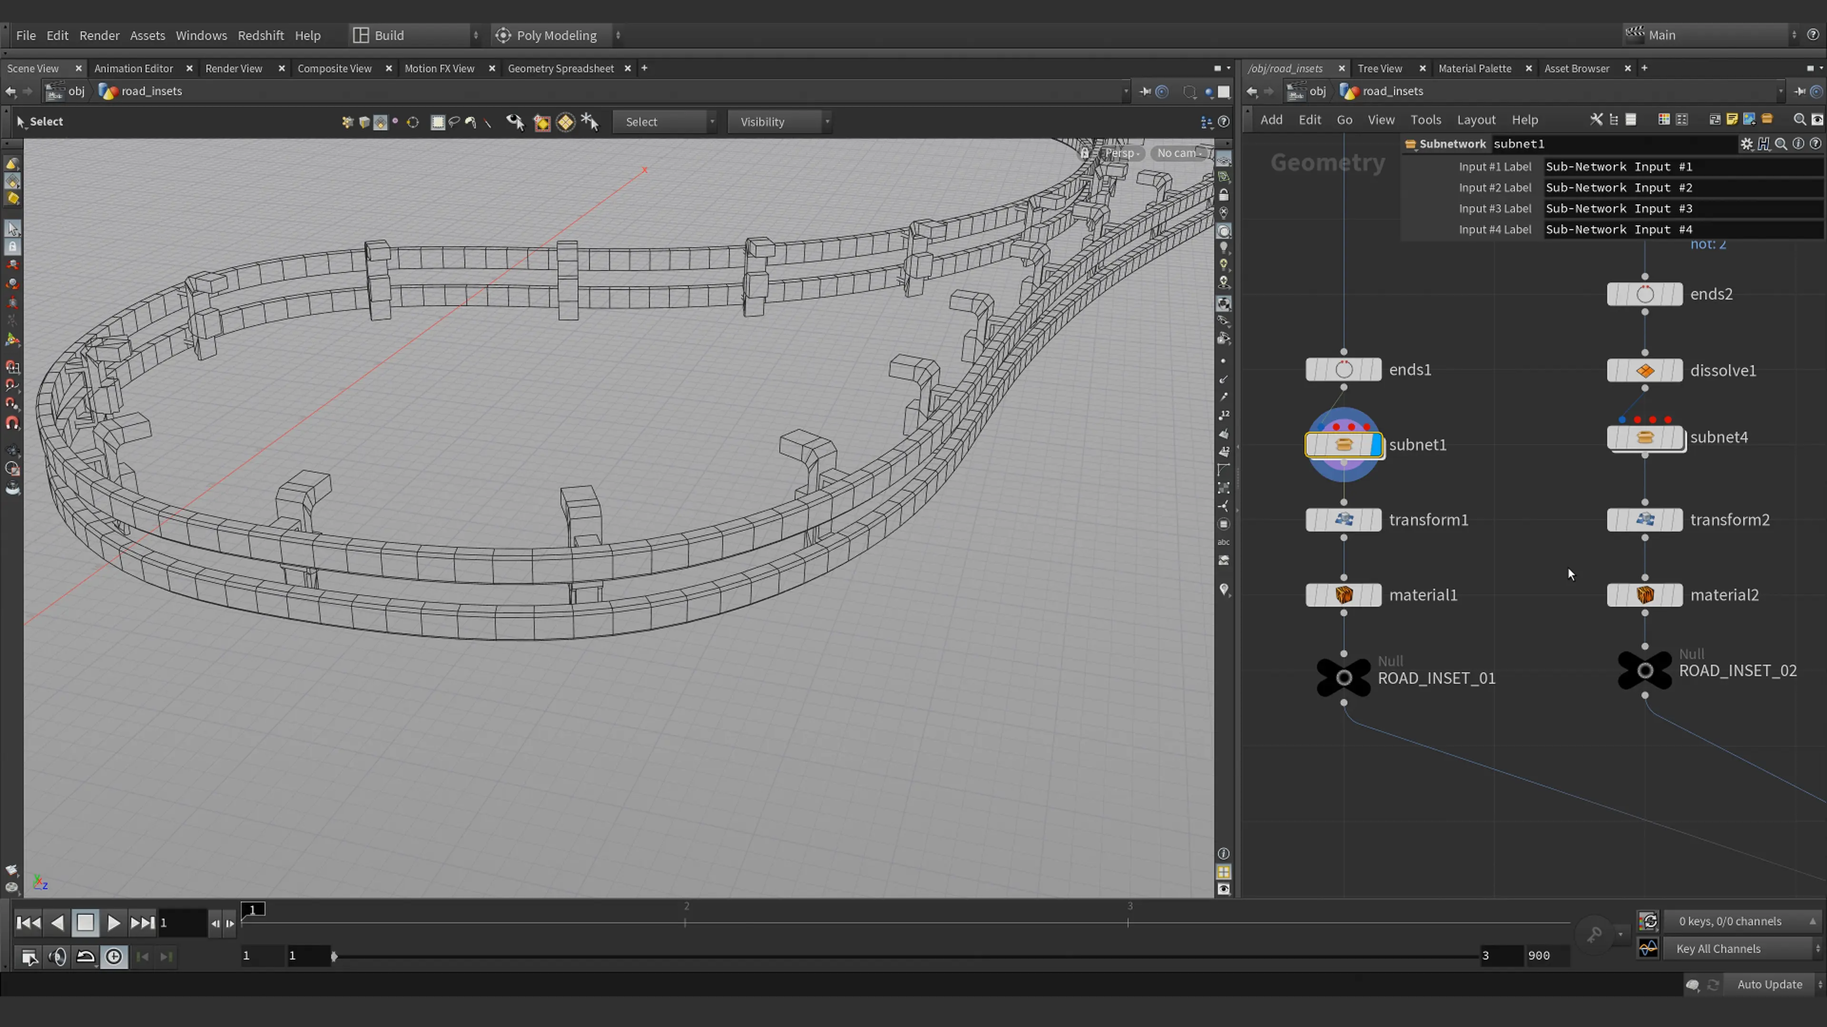Switch to the Render View tab
The image size is (1827, 1027).
[233, 69]
